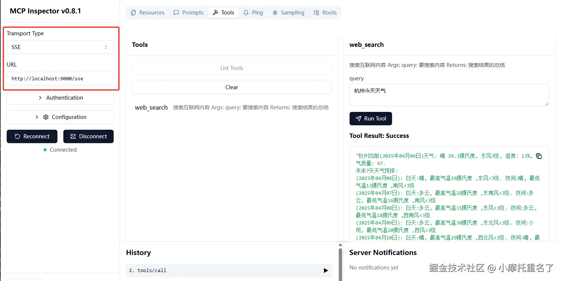Click the History panel scrollbar
562x281 pixels.
pyautogui.click(x=340, y=265)
